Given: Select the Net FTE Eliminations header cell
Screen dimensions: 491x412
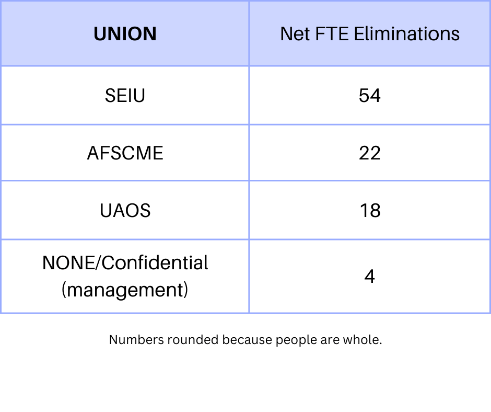Looking at the screenshot, I should coord(369,34).
